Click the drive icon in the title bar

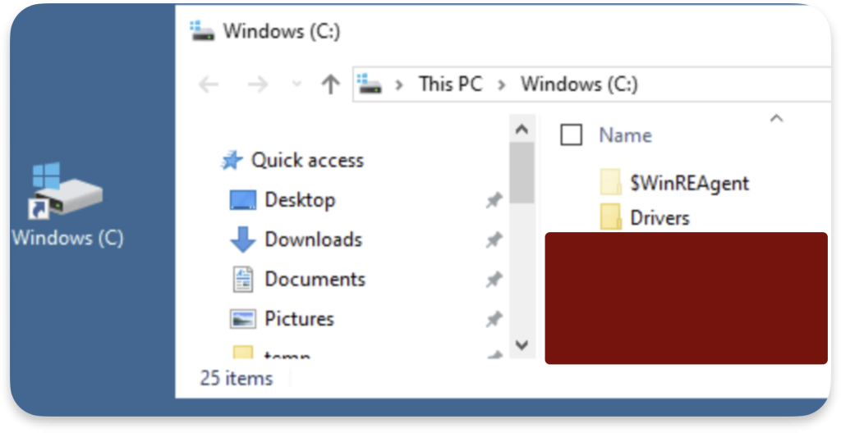(x=202, y=32)
